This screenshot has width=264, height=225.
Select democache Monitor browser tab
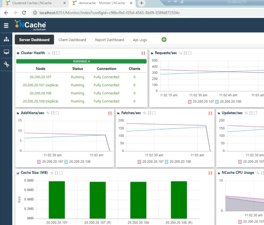pos(102,3)
